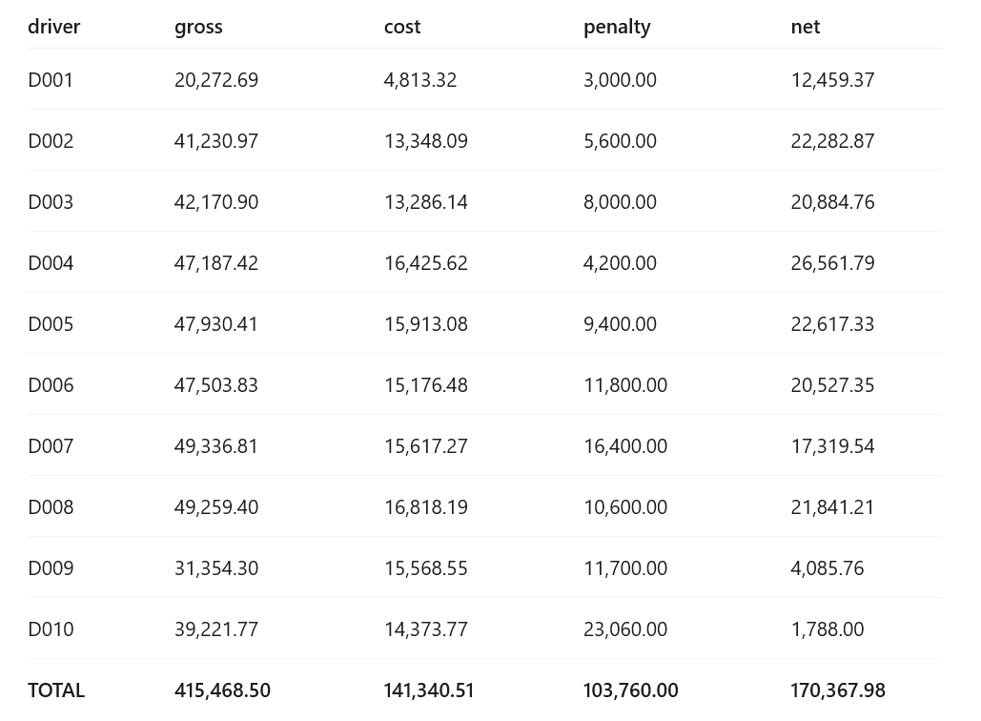
Task: Select total penalty 103,760.00
Action: (x=631, y=690)
